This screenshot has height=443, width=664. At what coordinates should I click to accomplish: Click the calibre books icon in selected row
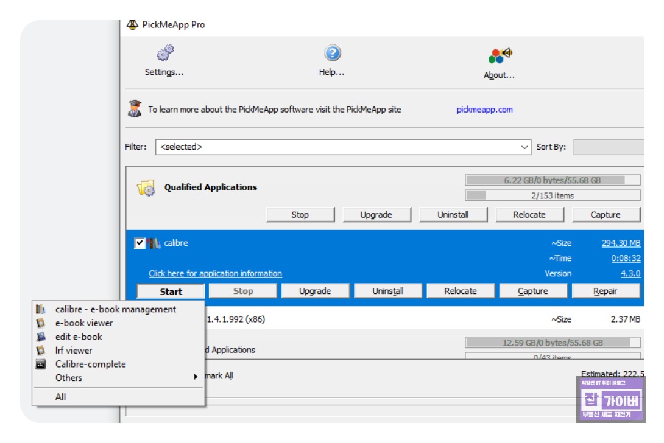tap(154, 243)
